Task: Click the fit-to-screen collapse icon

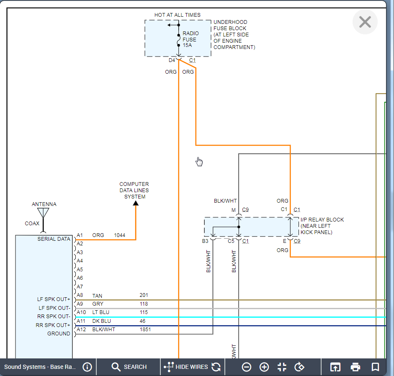Action: pos(282,367)
